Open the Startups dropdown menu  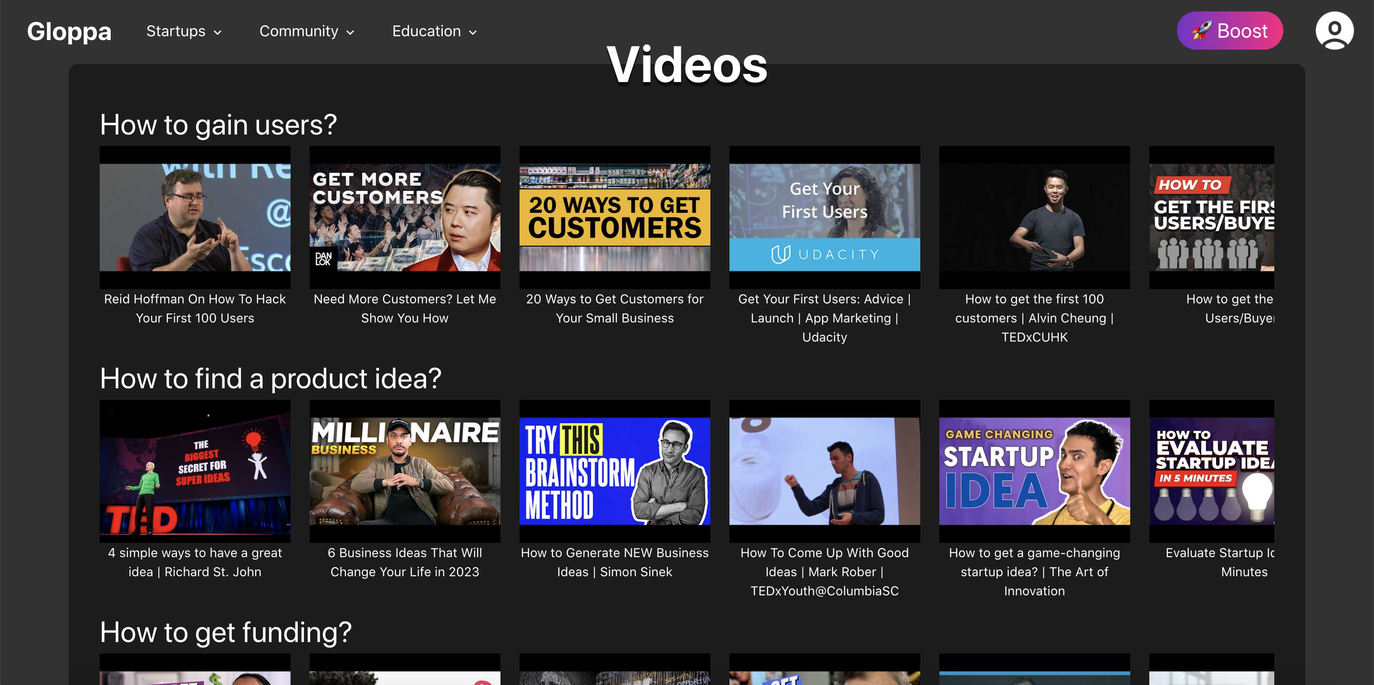pyautogui.click(x=184, y=31)
